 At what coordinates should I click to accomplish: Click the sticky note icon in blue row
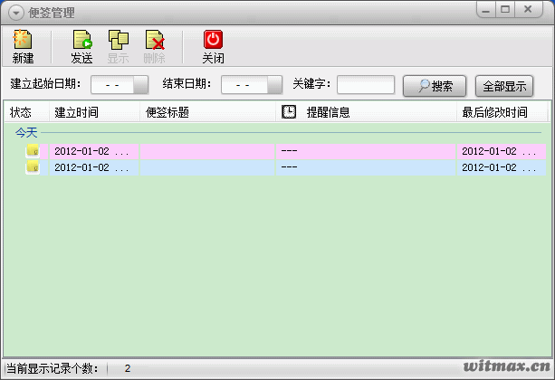33,167
